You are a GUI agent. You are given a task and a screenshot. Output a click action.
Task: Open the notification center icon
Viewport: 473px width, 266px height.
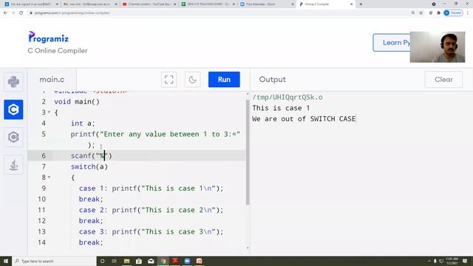(465, 261)
